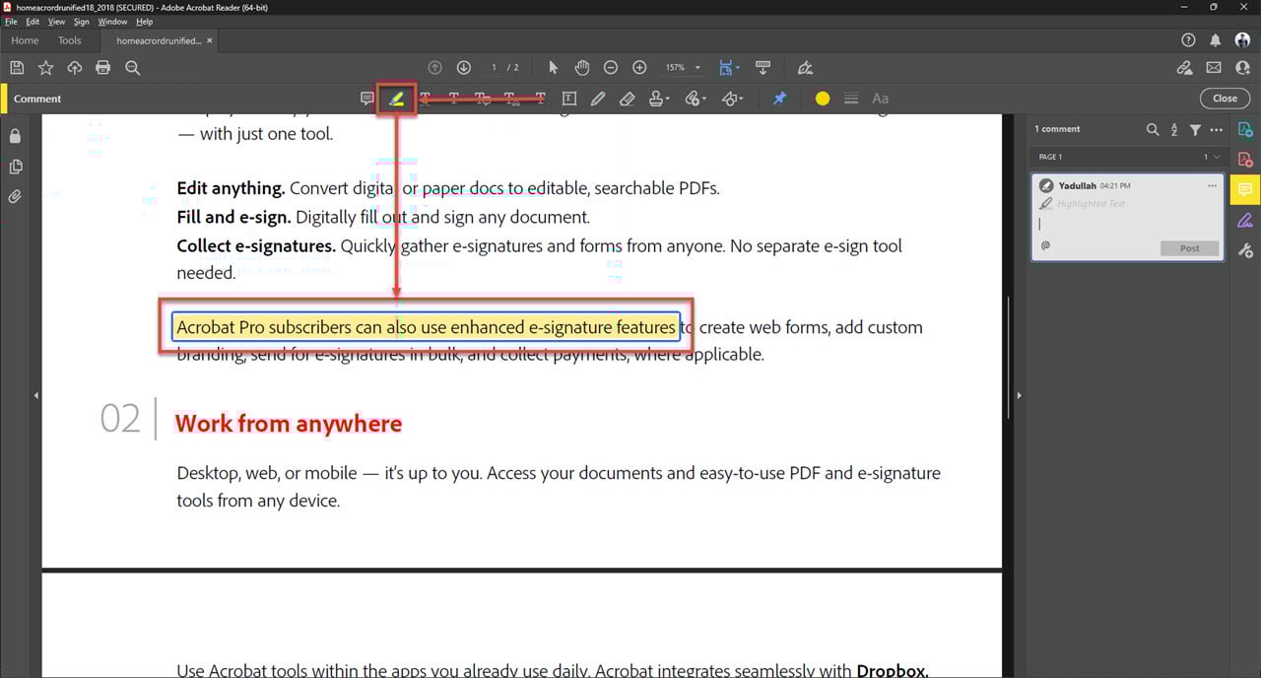This screenshot has width=1261, height=678.
Task: Open the View menu
Action: (56, 22)
